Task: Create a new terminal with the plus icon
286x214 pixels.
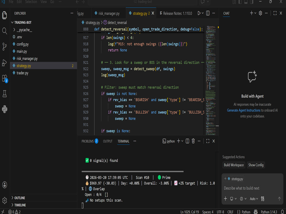Action: click(x=178, y=141)
